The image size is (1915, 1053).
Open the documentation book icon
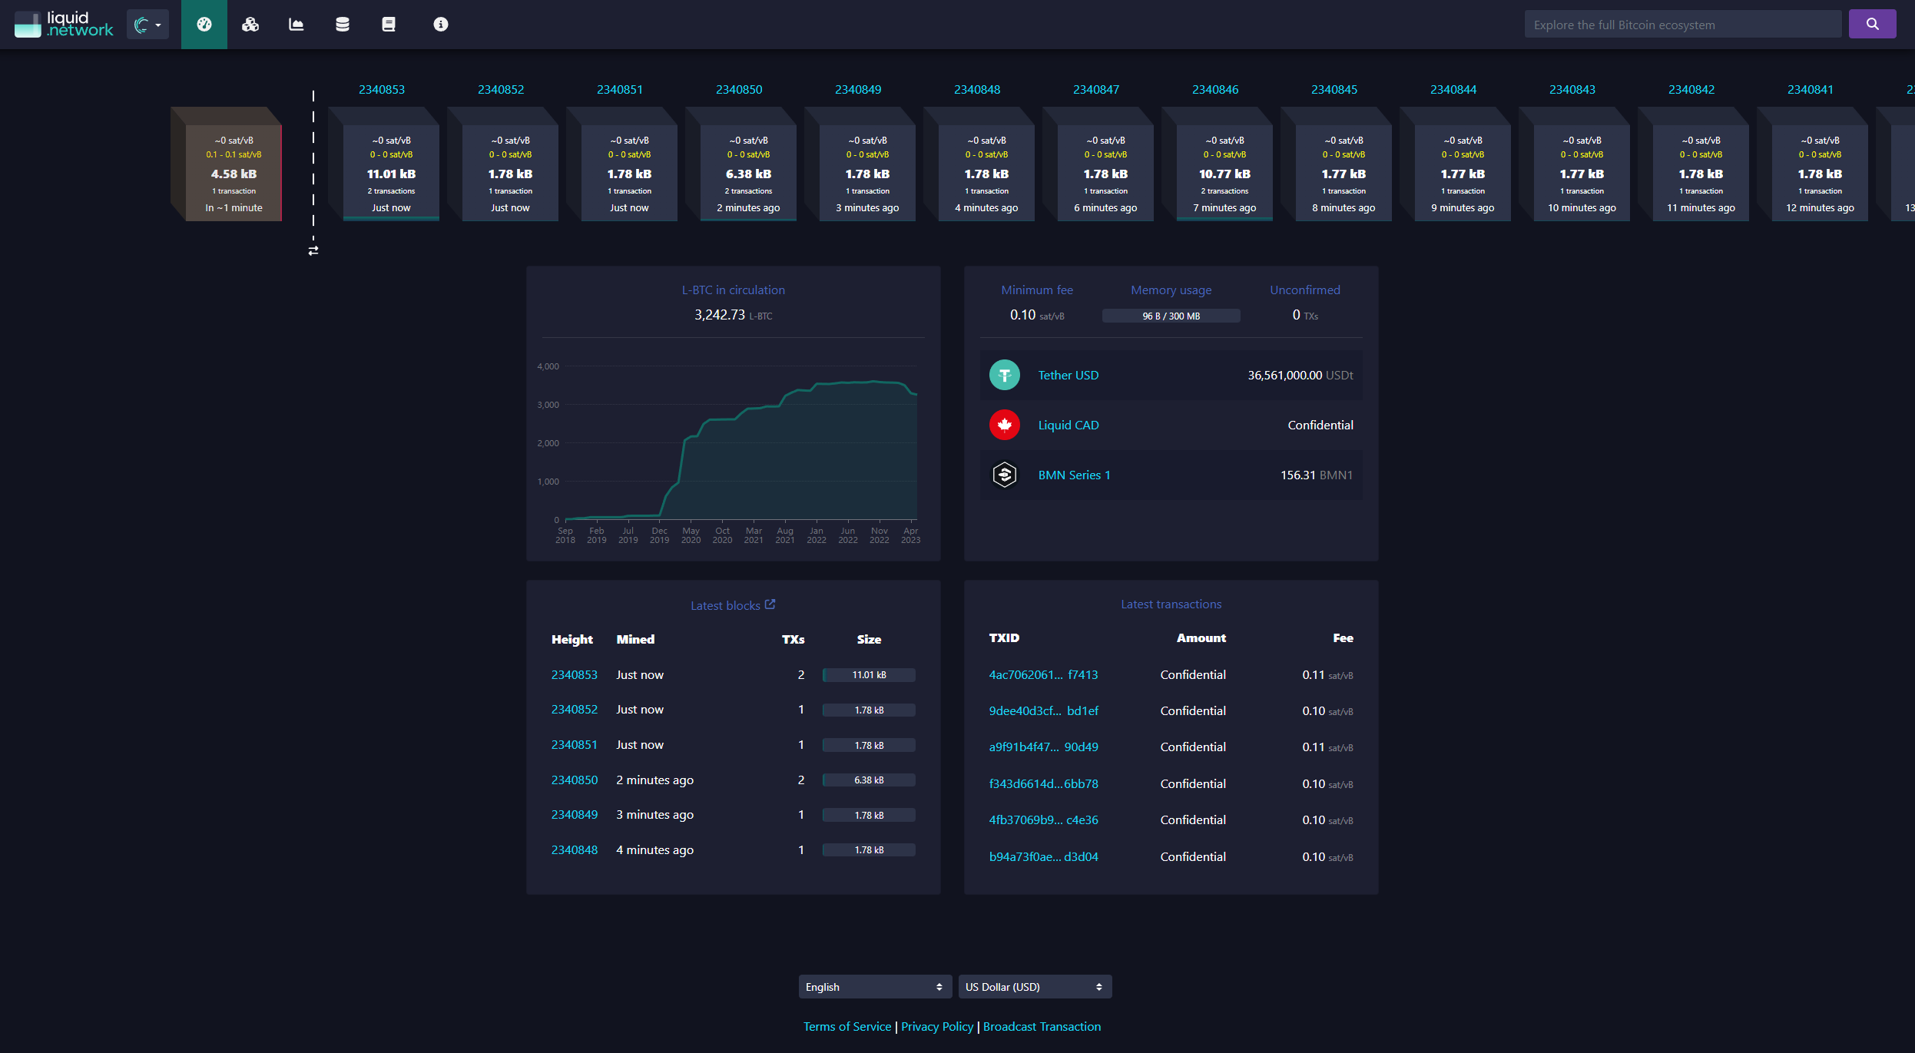388,24
